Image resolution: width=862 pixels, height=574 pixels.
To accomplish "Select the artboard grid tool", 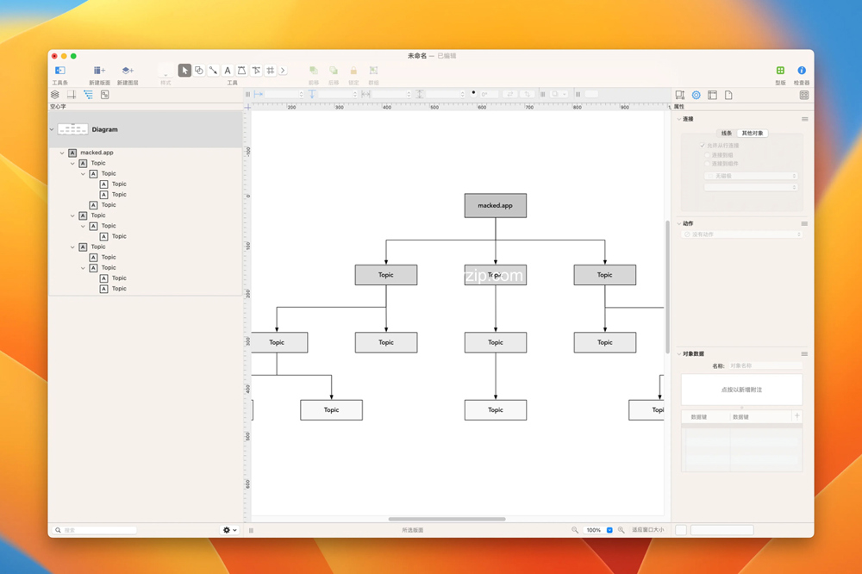I will (x=271, y=71).
